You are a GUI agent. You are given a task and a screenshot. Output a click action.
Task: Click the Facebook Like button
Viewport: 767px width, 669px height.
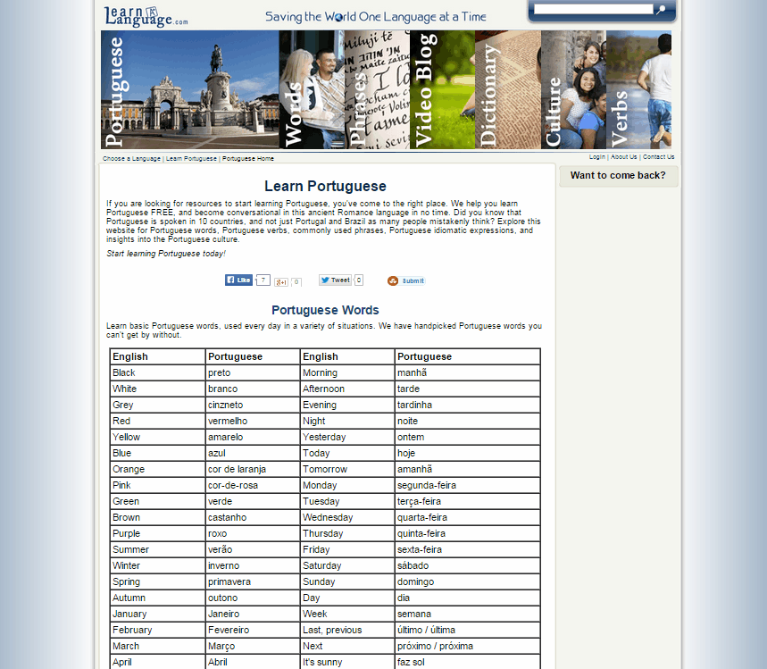click(x=238, y=280)
